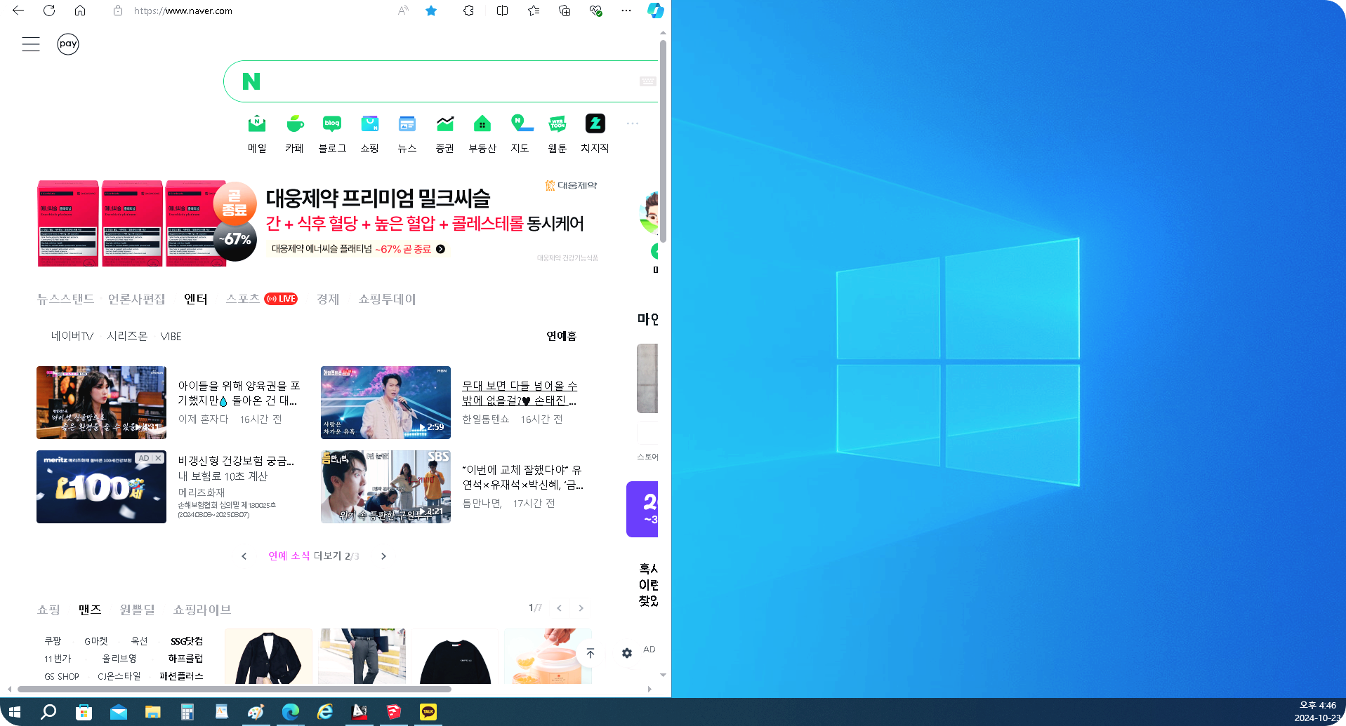Viewport: 1346px width, 726px height.
Task: Refresh the browser page
Action: point(49,11)
